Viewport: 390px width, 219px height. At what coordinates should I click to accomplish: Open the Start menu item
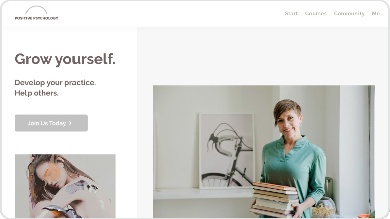click(291, 13)
